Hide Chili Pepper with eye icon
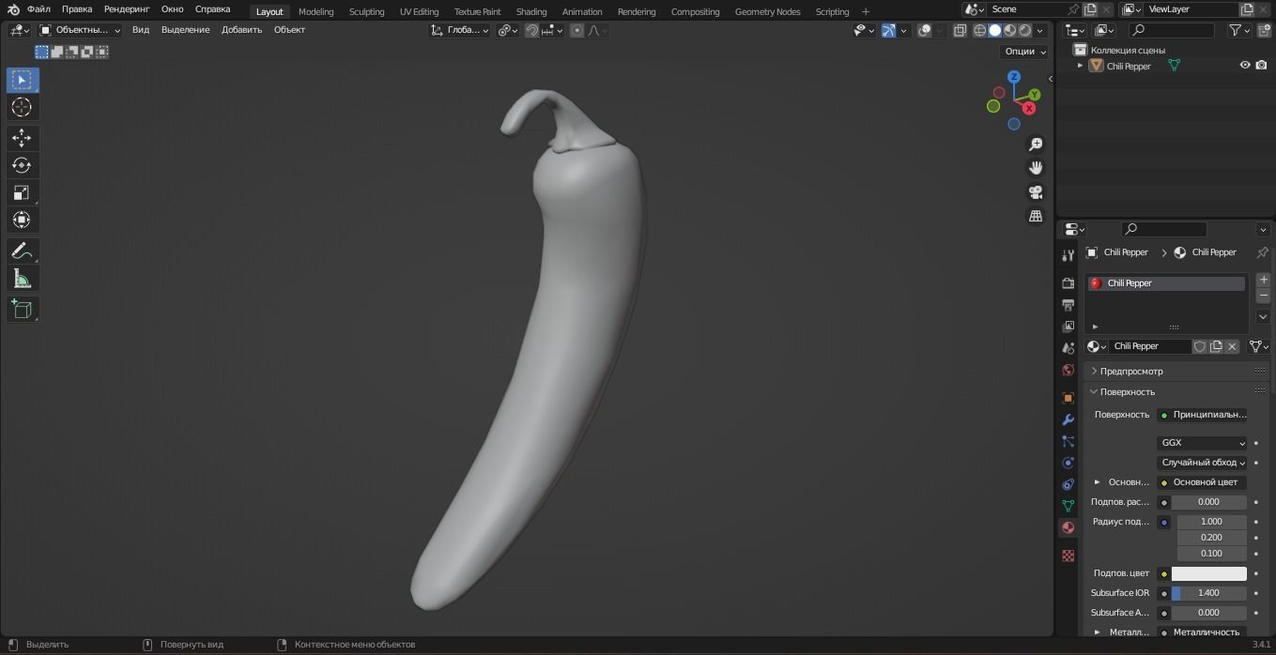Image resolution: width=1276 pixels, height=655 pixels. (x=1245, y=66)
